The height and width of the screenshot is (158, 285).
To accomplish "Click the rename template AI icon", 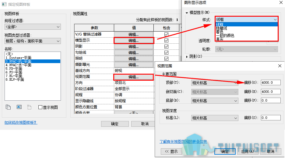I will click(19, 107).
